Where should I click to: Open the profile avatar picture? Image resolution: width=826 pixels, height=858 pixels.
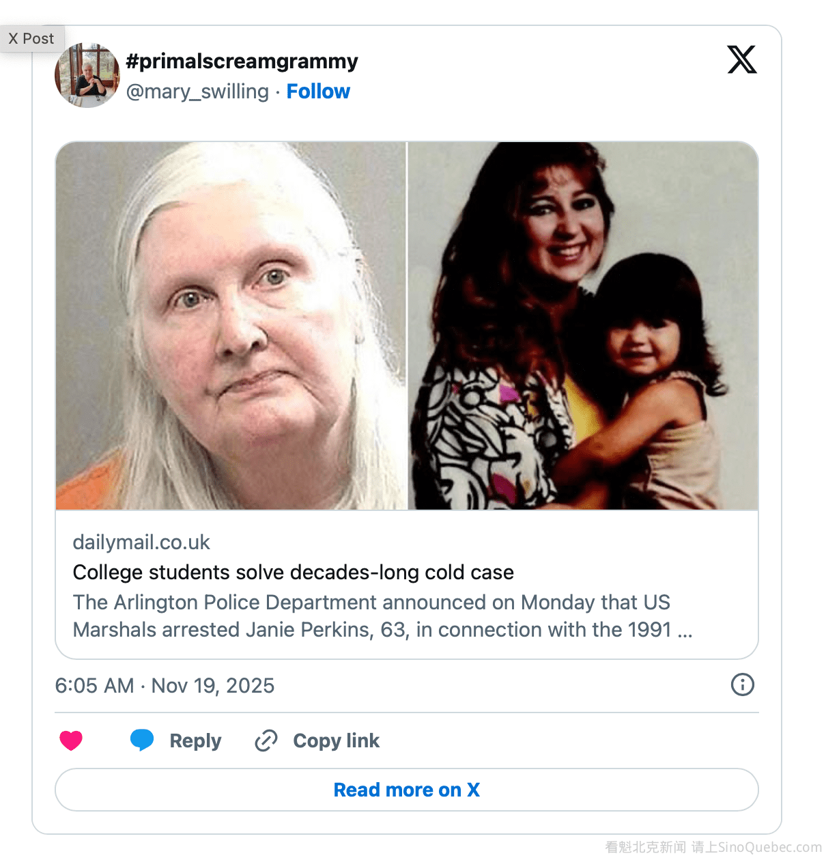coord(87,75)
